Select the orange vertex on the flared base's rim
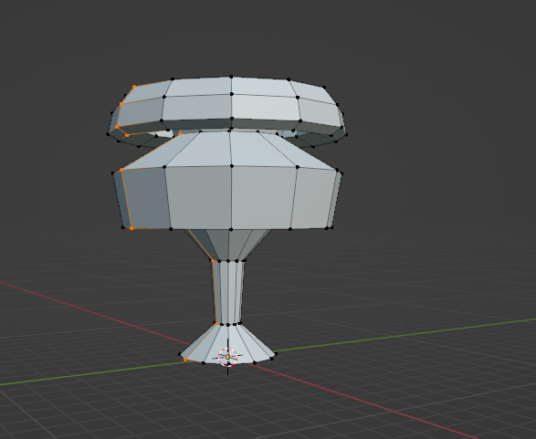Image resolution: width=536 pixels, height=439 pixels. point(185,360)
